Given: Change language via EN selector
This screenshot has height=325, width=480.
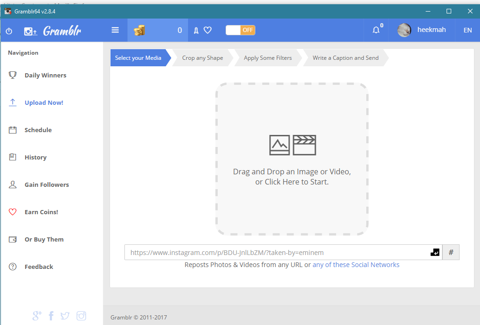Looking at the screenshot, I should (x=467, y=30).
